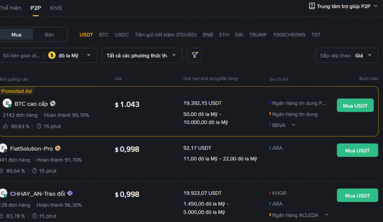Switch to the Bán (sell) toggle

click(x=49, y=34)
